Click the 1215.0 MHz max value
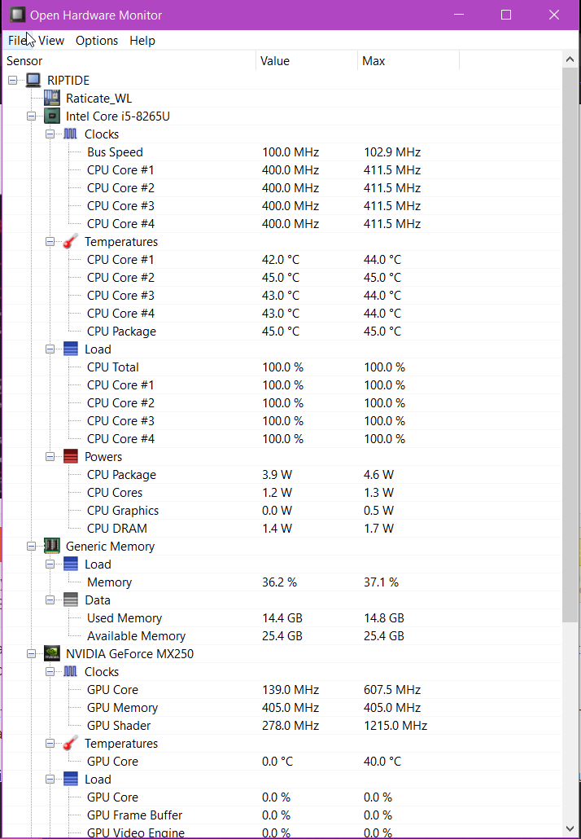This screenshot has width=581, height=839. tap(395, 726)
